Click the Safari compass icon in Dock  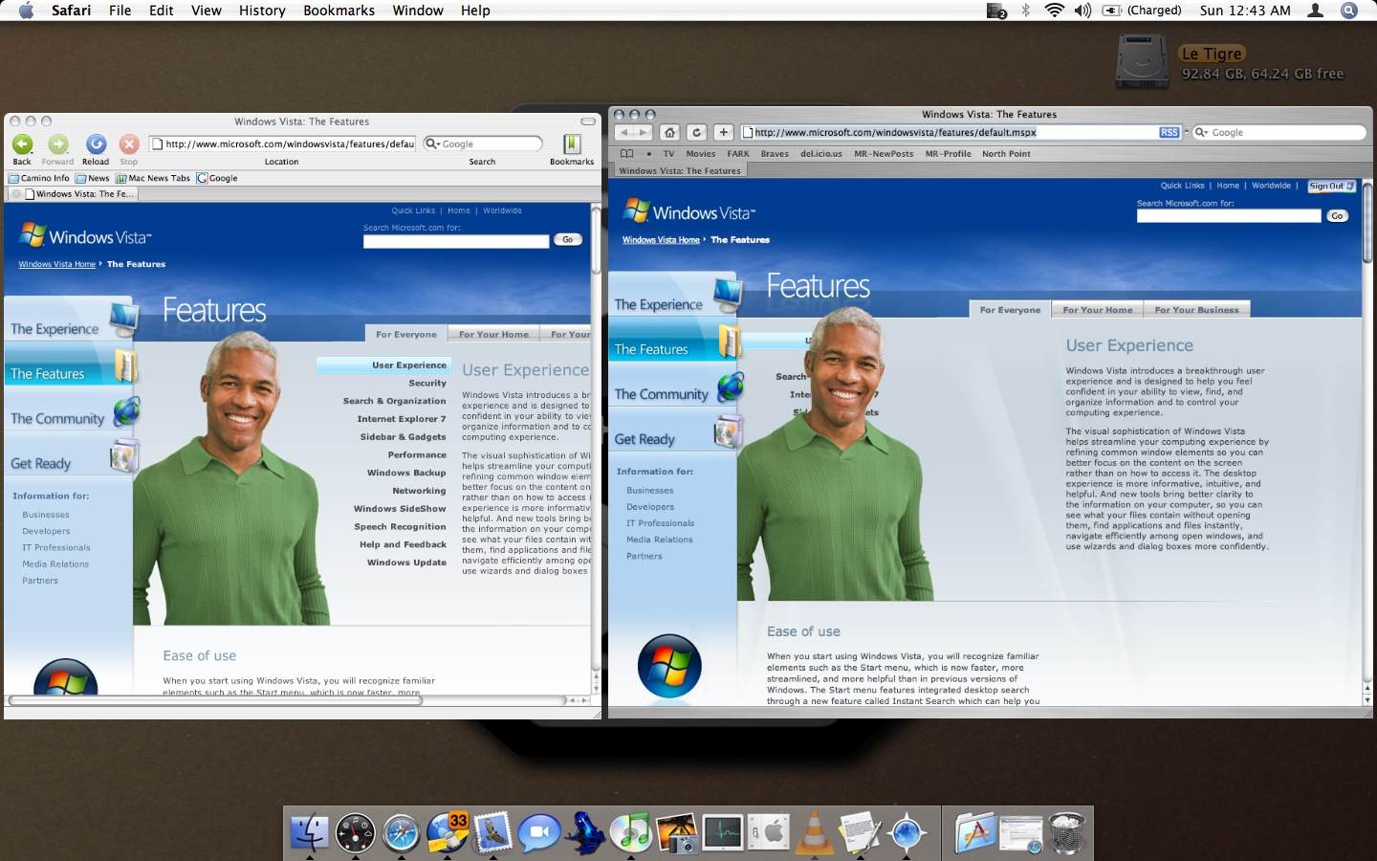pos(401,833)
